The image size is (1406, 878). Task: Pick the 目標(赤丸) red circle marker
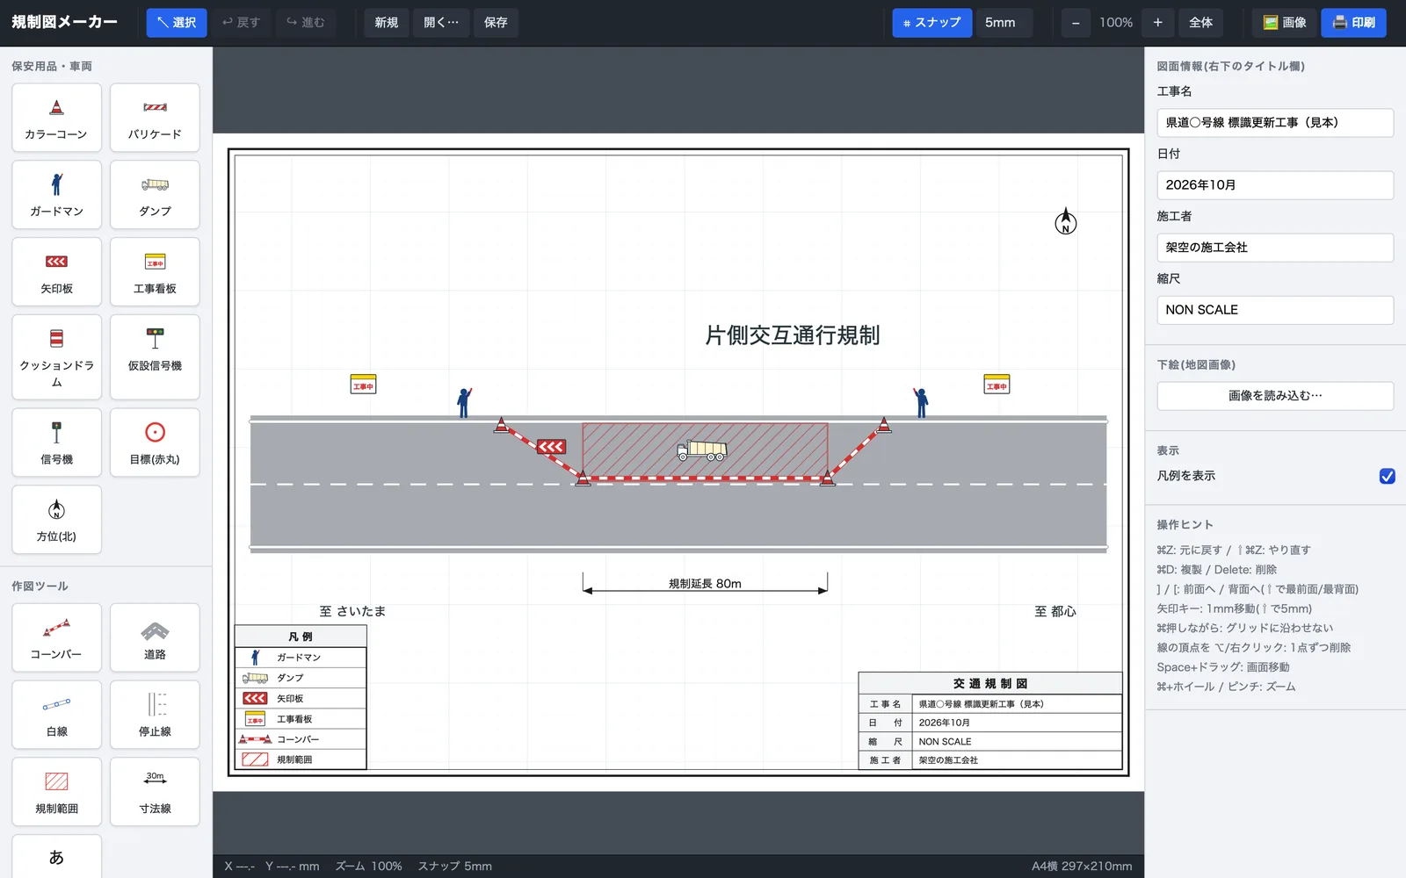click(x=155, y=443)
